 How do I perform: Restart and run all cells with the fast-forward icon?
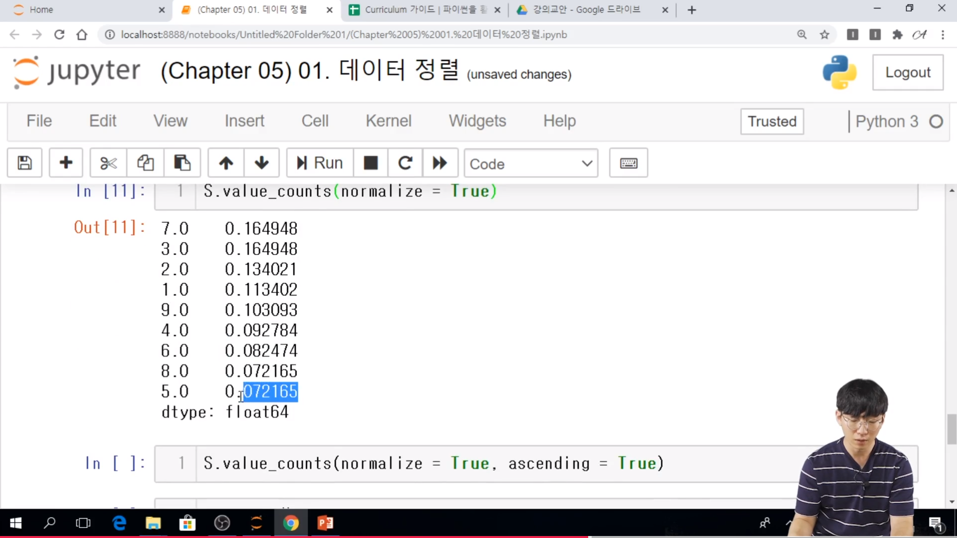pos(440,163)
